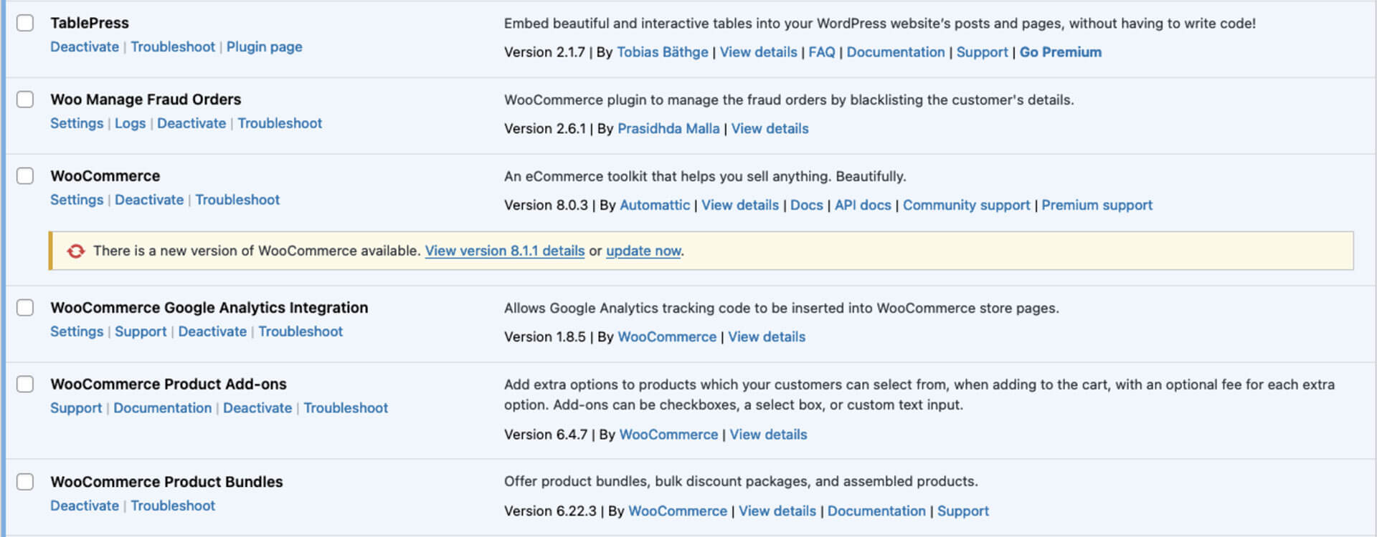Click the 'WooCommerce Product Bundles' plugin name
1377x537 pixels.
pos(166,482)
